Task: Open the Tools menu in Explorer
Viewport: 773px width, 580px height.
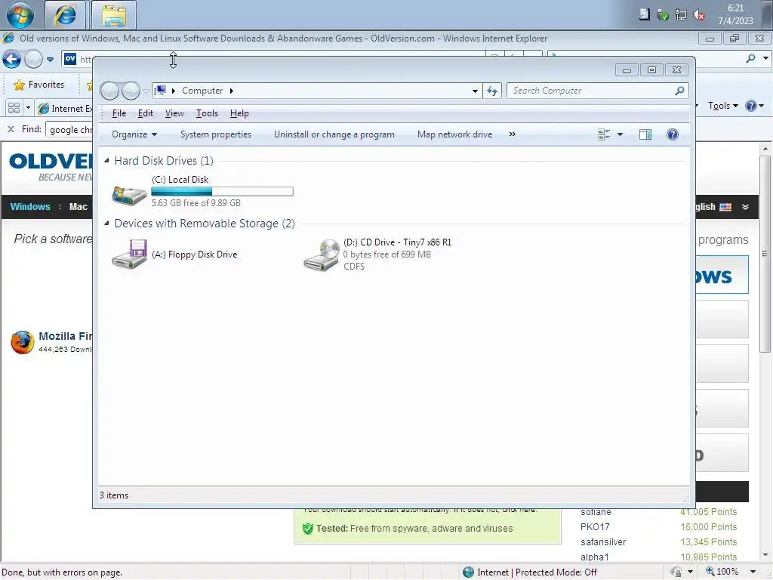Action: tap(207, 113)
